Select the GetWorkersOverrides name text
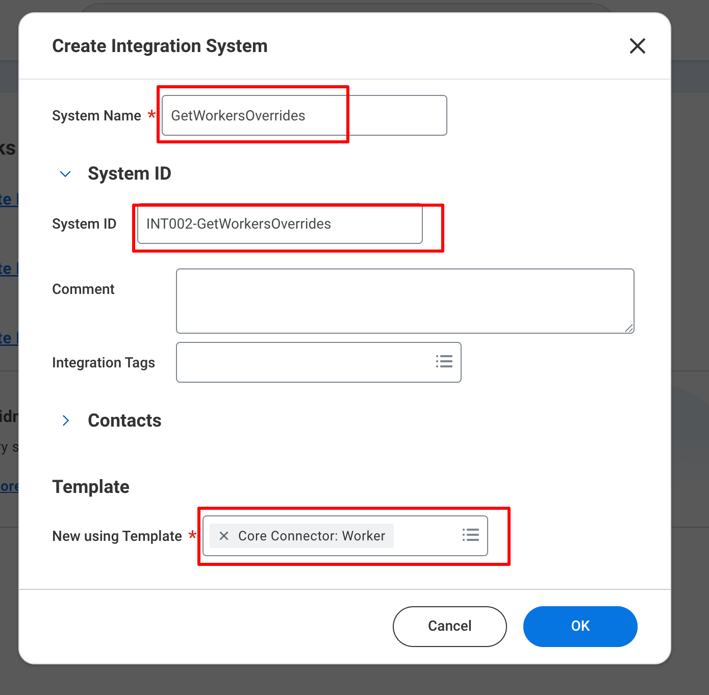 coord(238,115)
